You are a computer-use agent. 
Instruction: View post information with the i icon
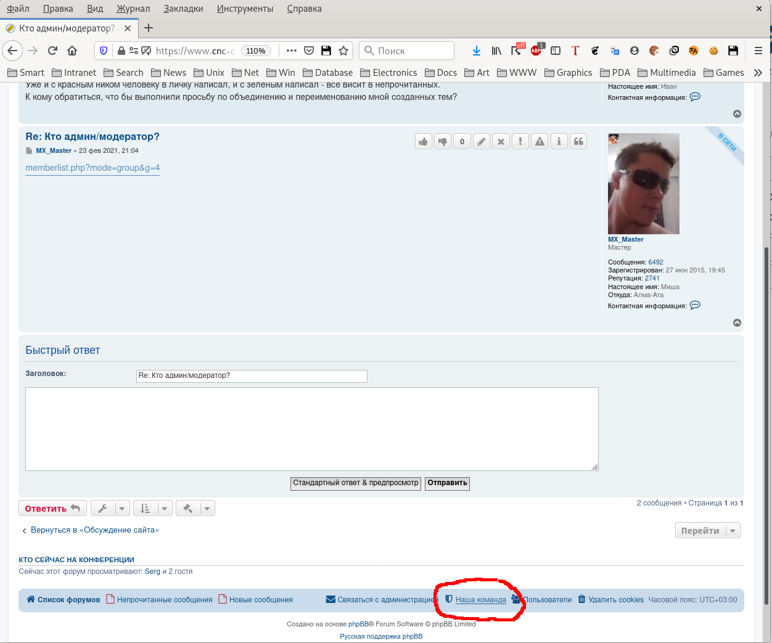[559, 141]
